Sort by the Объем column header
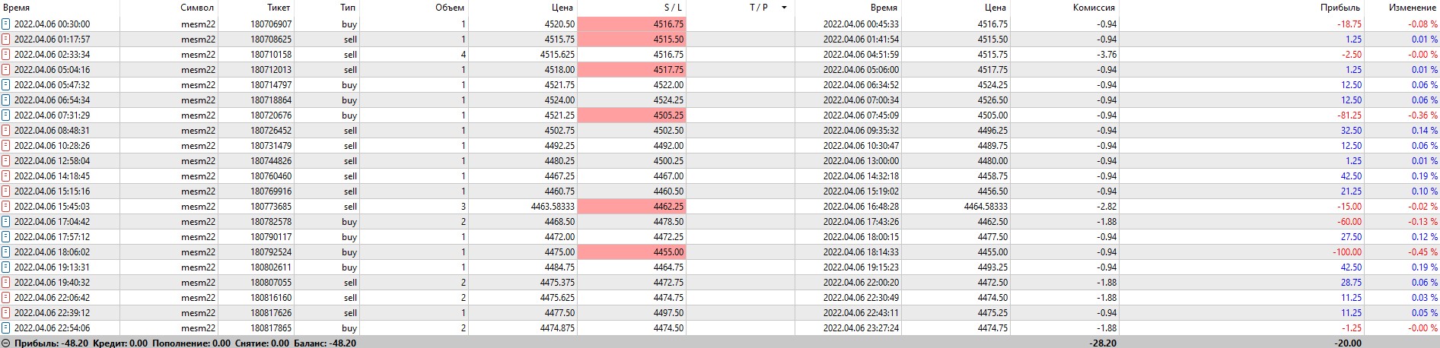The image size is (1440, 348). coord(449,8)
